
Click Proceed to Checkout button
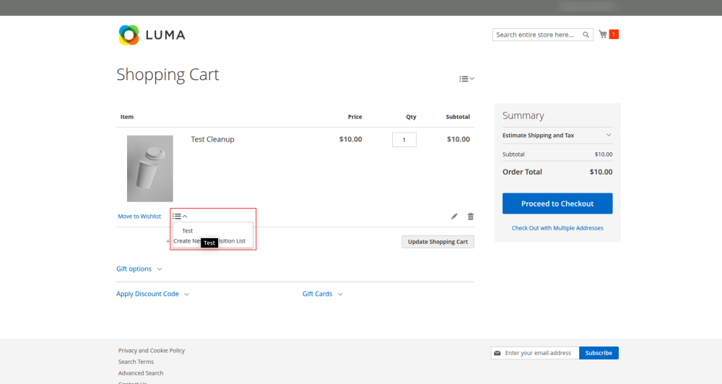pyautogui.click(x=557, y=204)
